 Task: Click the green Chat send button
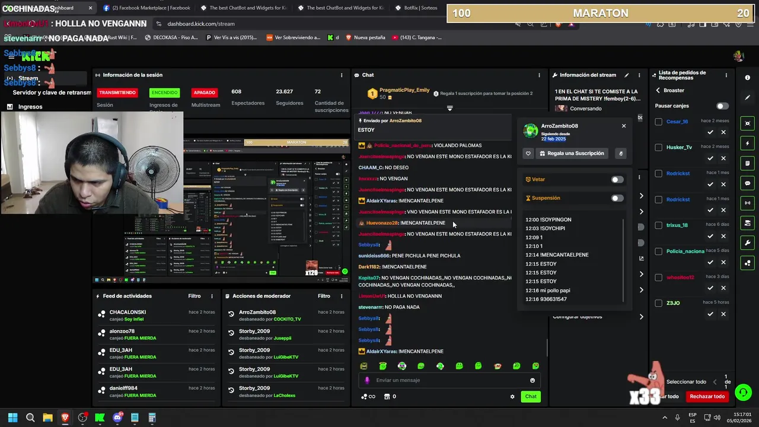[x=531, y=397]
